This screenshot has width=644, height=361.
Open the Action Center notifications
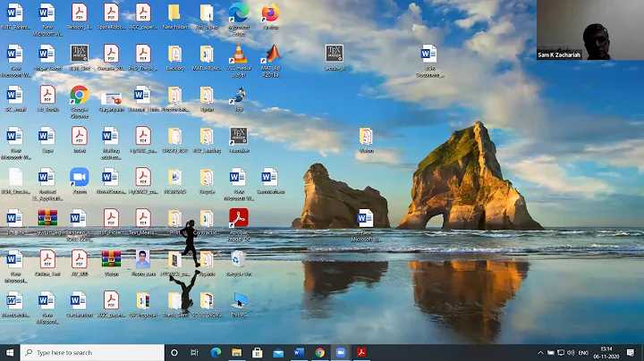coord(631,353)
